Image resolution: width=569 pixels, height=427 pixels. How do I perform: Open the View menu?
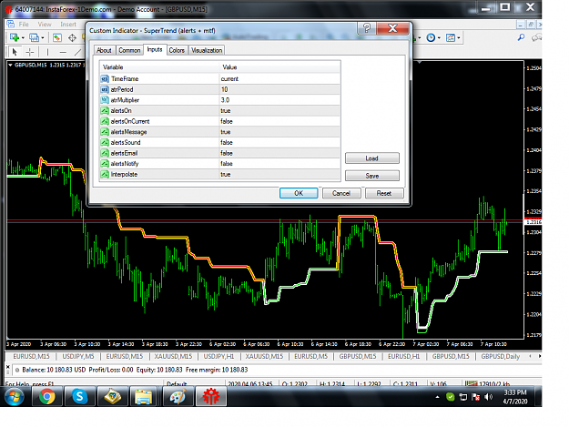[x=45, y=25]
